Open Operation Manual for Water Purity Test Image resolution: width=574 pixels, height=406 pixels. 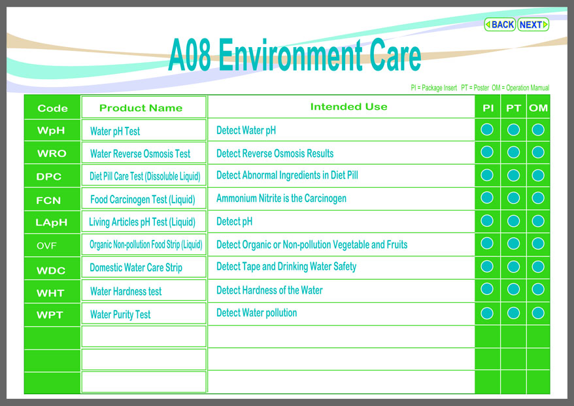(x=538, y=313)
